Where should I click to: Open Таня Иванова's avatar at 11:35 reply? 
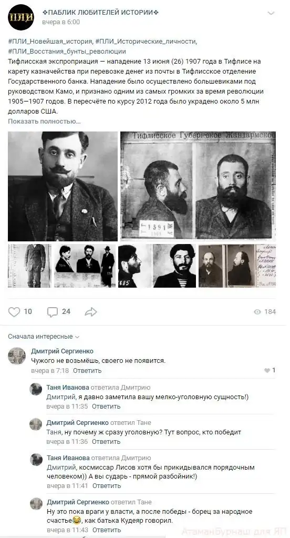tap(36, 389)
